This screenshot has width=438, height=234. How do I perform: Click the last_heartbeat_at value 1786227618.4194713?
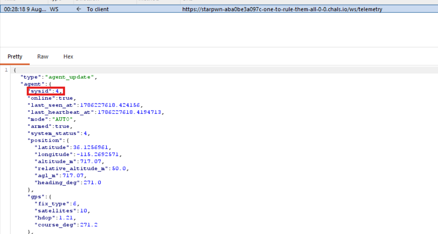coord(129,112)
